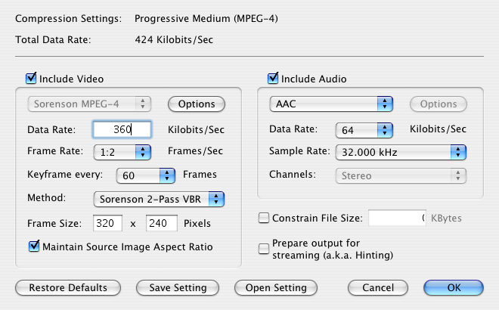Open the audio Data Rate 64 dropdown
The image size is (499, 310).
tap(365, 130)
